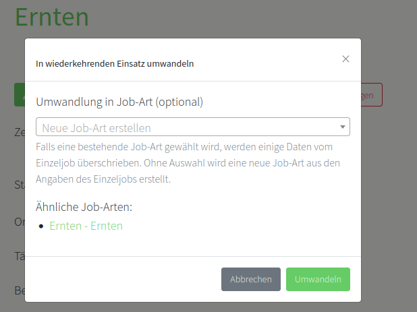
Task: Click the partially hidden 'Ze' label in background
Action: [x=20, y=132]
